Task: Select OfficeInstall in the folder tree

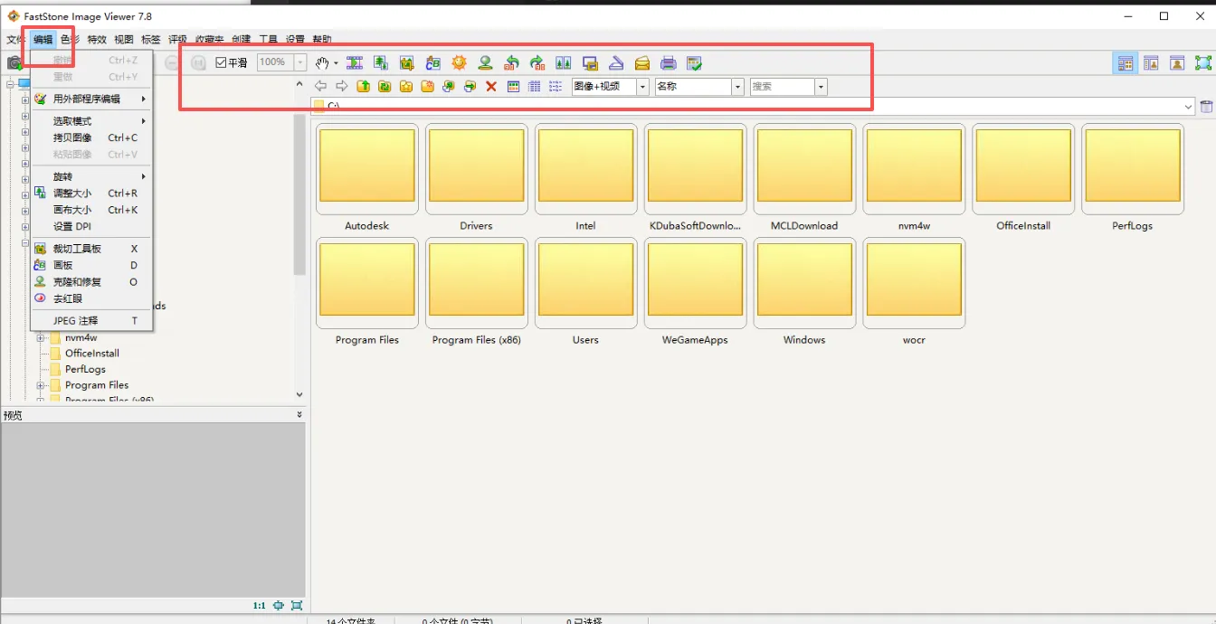Action: (x=92, y=354)
